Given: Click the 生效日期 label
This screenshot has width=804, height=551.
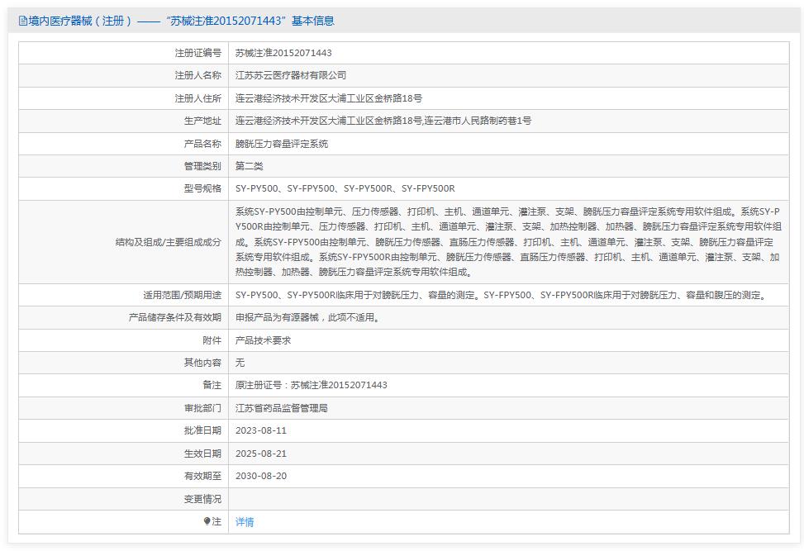Looking at the screenshot, I should point(202,454).
